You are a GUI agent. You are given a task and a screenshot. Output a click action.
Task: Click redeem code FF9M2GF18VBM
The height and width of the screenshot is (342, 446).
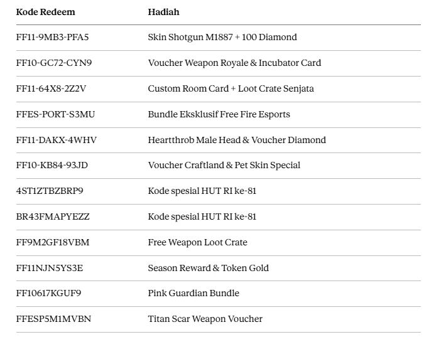click(53, 242)
